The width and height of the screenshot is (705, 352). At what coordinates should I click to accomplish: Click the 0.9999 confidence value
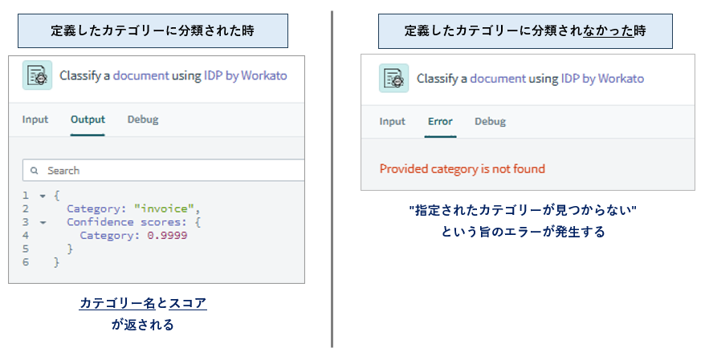point(167,235)
